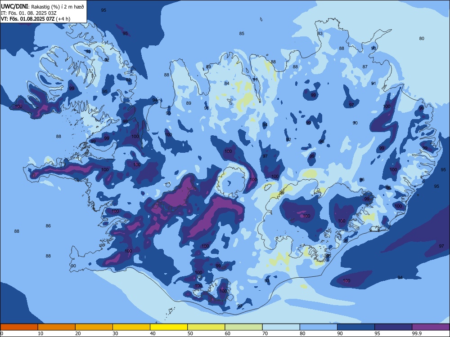Click the 'VT: Fös. 01.08.2025 07Z (+4 h)' line
This screenshot has height=337, width=450.
[x=35, y=19]
